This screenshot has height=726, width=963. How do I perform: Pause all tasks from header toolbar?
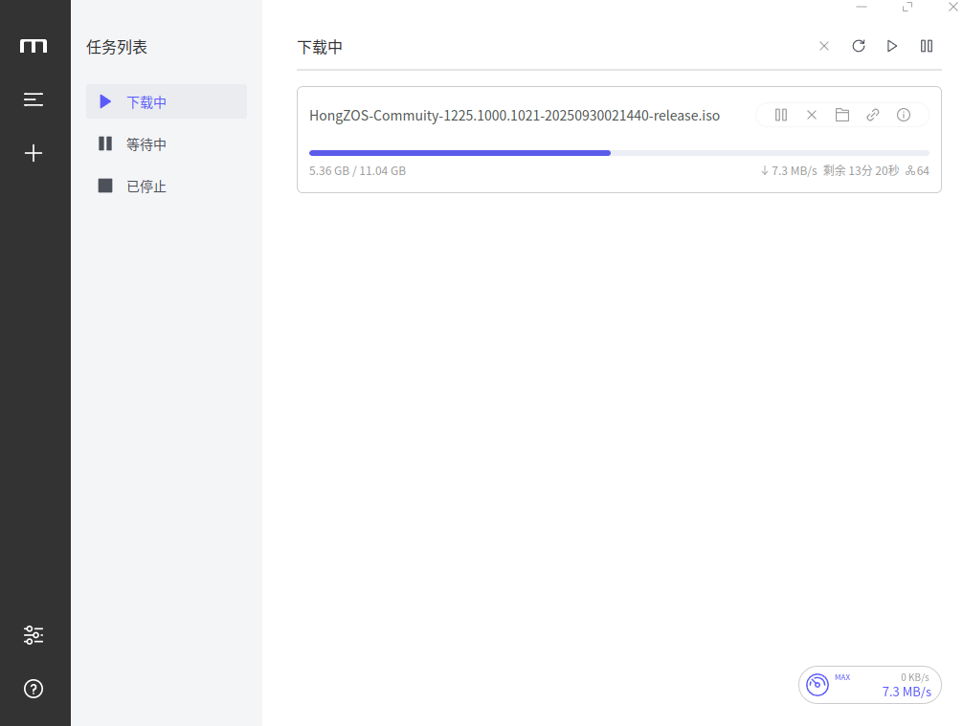(x=927, y=46)
